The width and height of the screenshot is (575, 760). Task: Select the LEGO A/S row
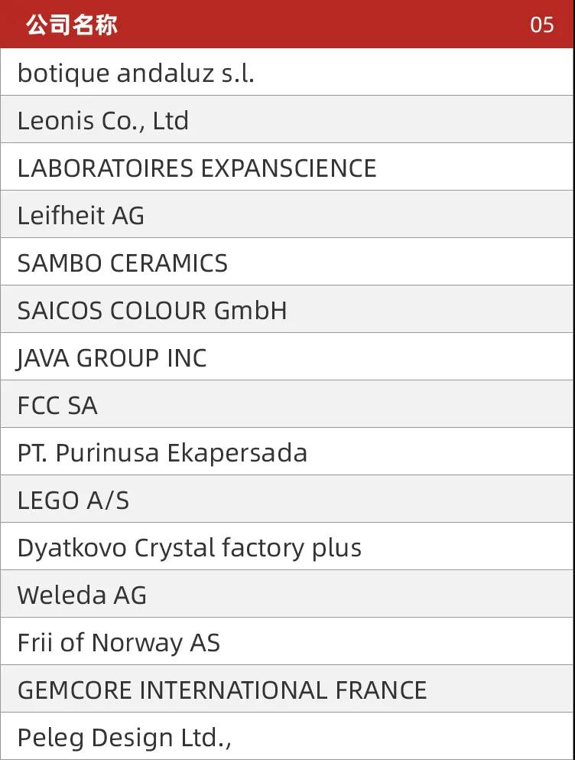pyautogui.click(x=287, y=499)
